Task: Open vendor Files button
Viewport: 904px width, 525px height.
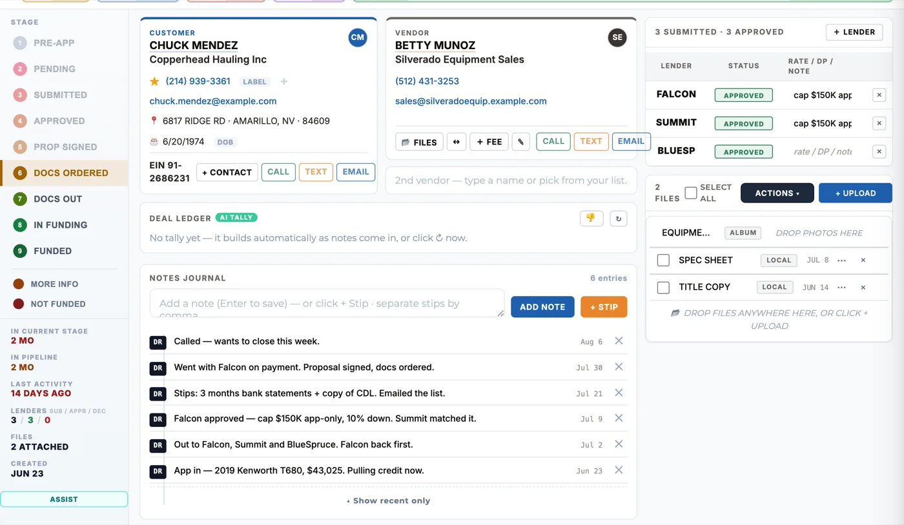Action: (419, 142)
